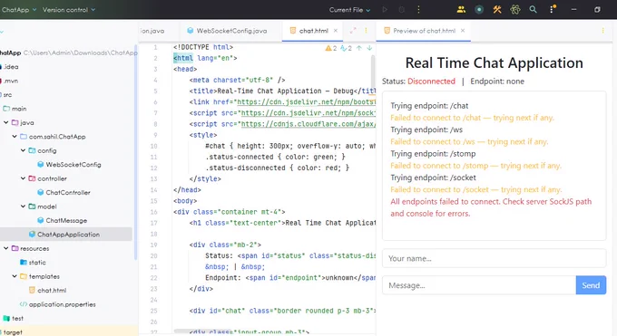Screen dimensions: 617x336
Task: Click the Run triangle button
Action: pyautogui.click(x=385, y=9)
